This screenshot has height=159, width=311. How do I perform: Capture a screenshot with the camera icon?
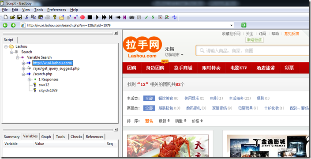[x=132, y=17]
